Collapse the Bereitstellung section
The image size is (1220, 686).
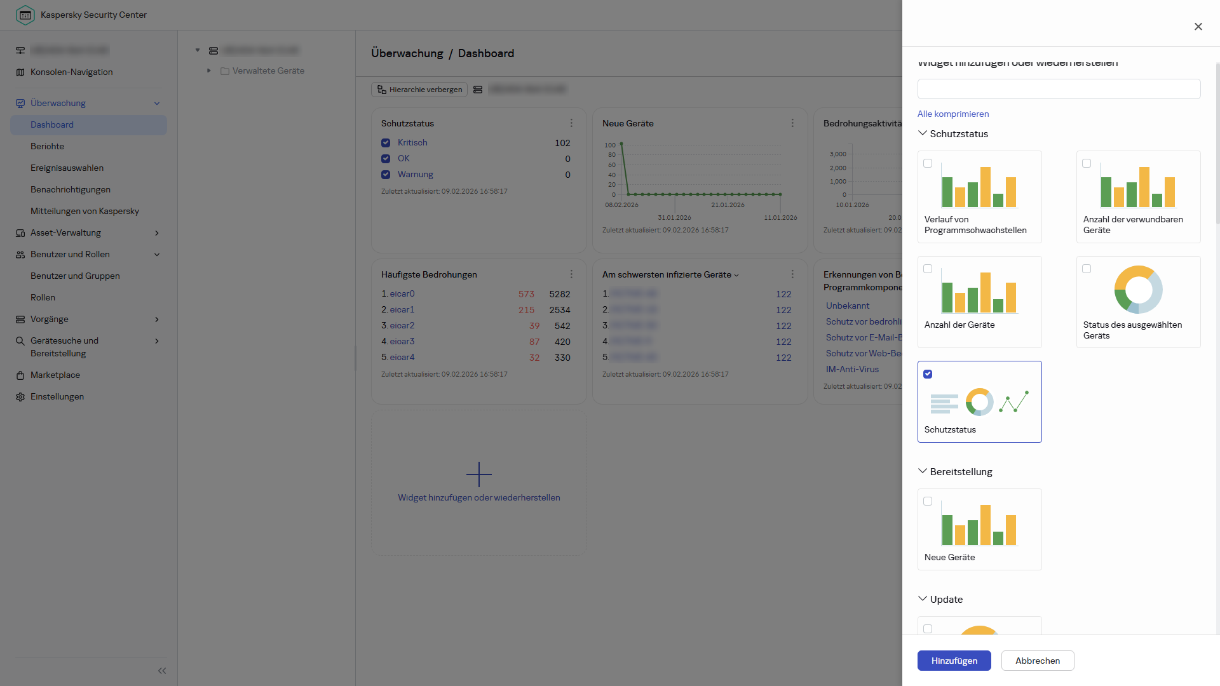923,471
